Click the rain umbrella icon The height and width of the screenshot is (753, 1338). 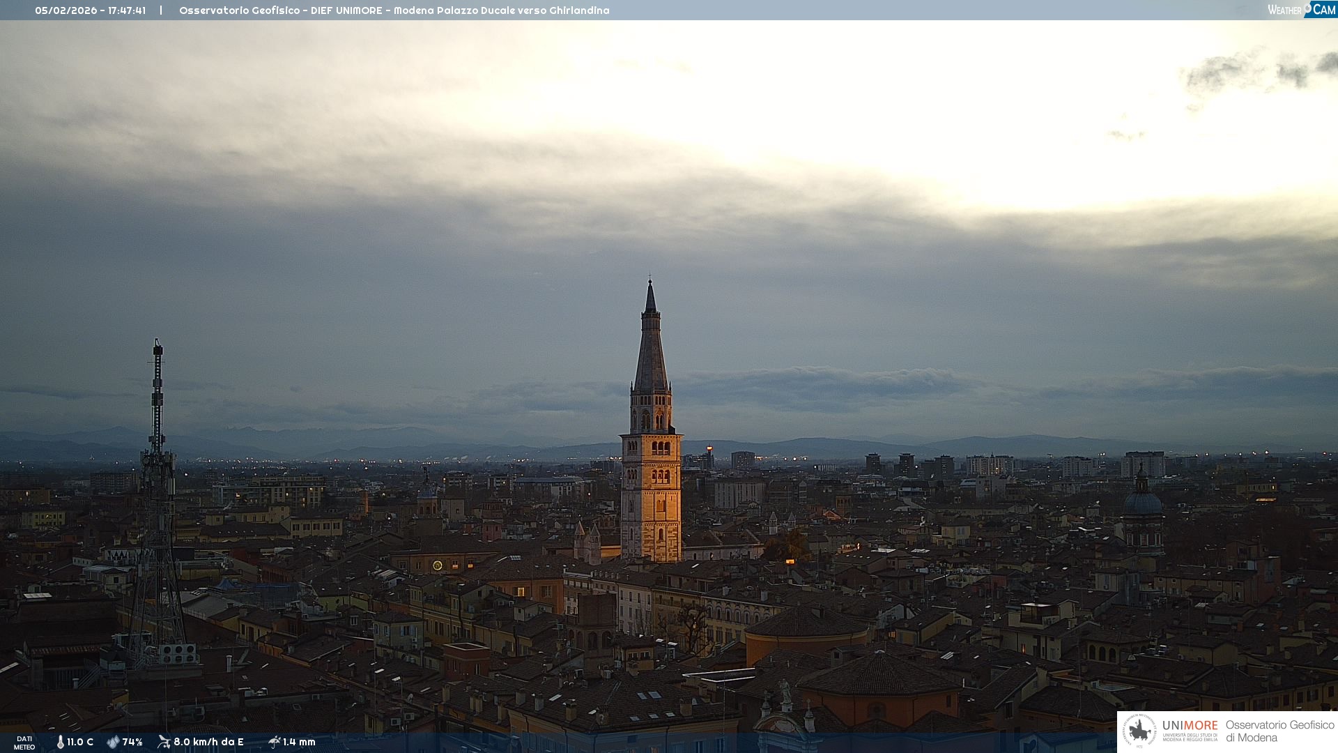point(275,742)
